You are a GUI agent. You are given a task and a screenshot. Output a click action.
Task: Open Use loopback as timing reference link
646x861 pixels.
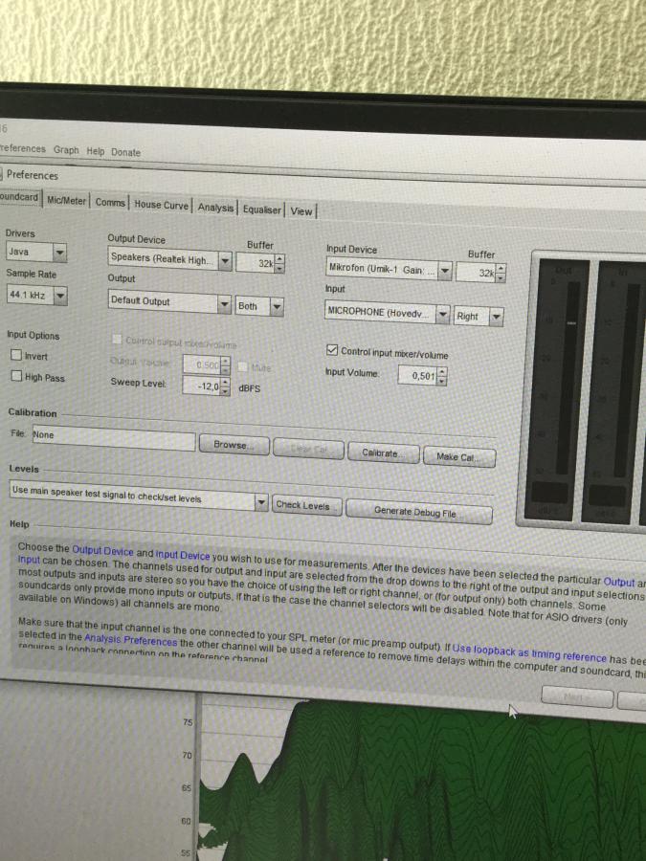pos(529,653)
